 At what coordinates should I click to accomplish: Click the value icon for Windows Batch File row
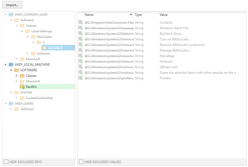click(x=81, y=28)
